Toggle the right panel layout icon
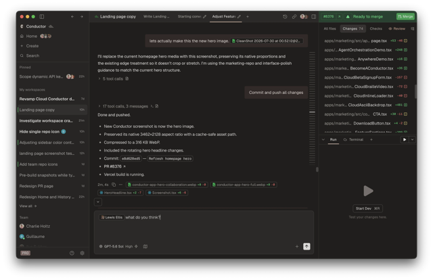The height and width of the screenshot is (280, 433). [x=314, y=16]
